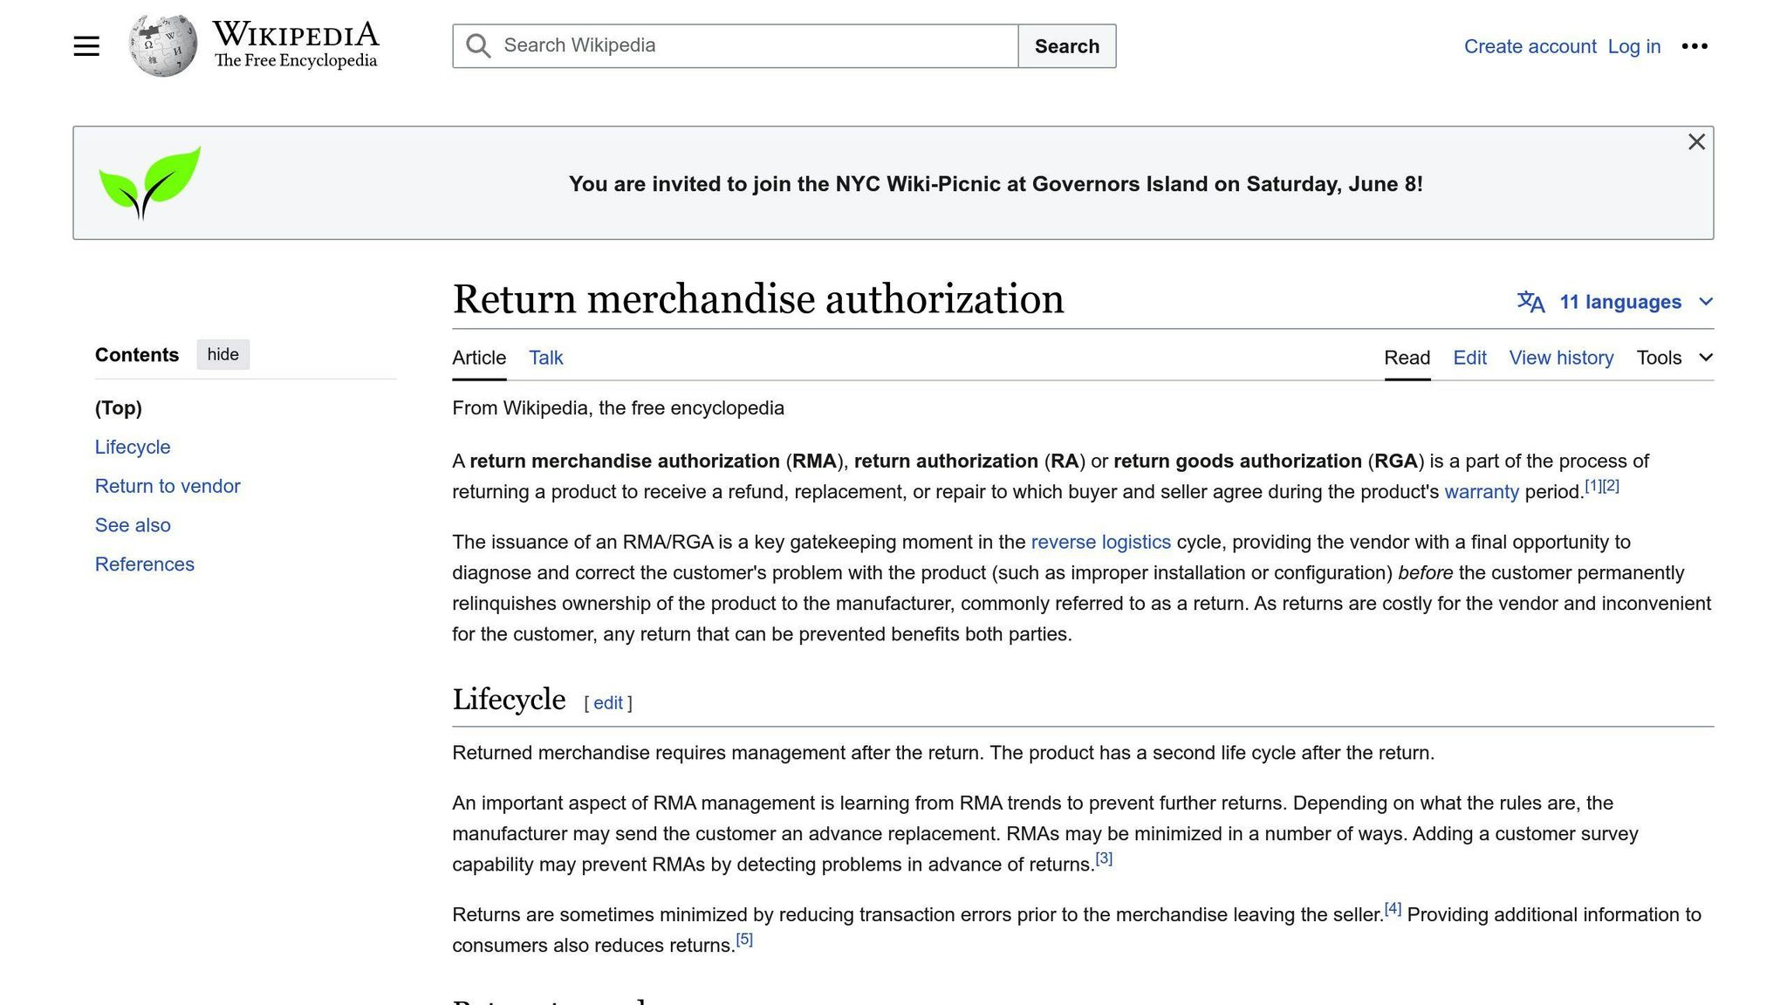Follow the reverse logistics link
1787x1005 pixels.
[1100, 542]
